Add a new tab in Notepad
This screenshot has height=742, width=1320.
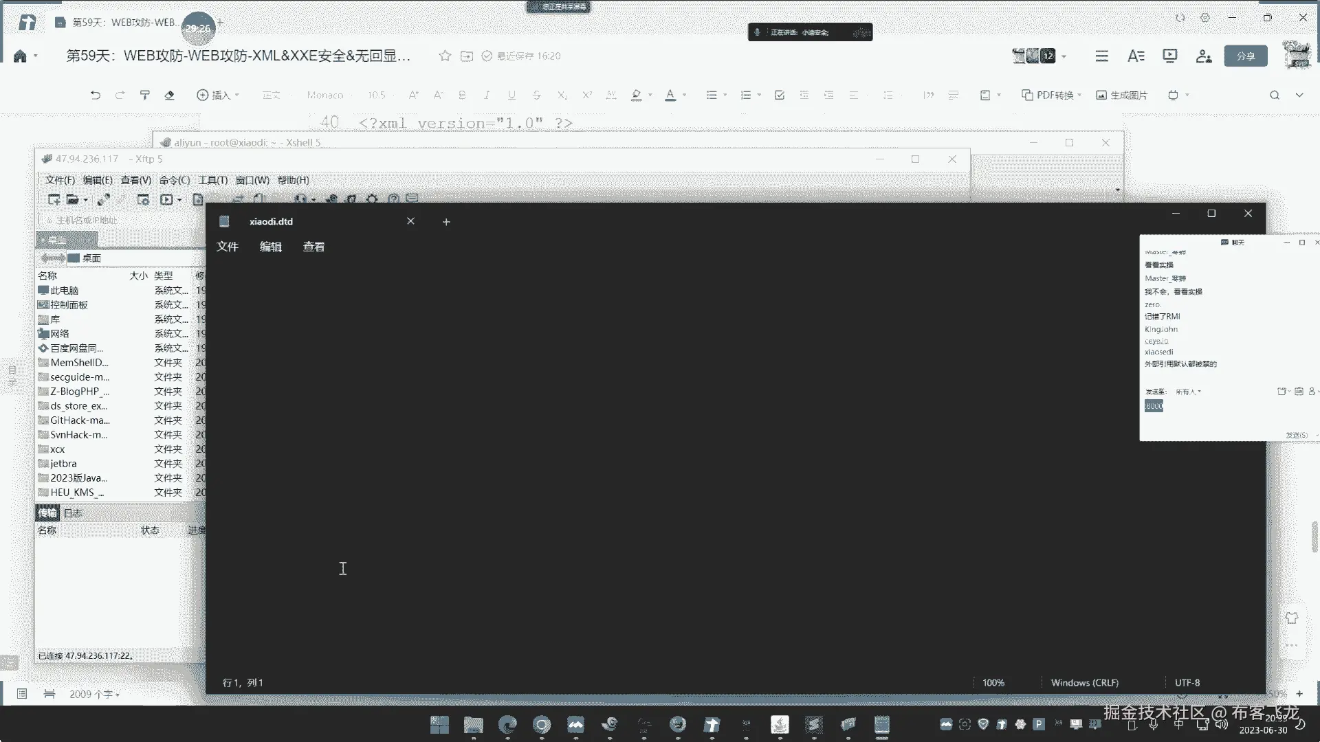446,221
